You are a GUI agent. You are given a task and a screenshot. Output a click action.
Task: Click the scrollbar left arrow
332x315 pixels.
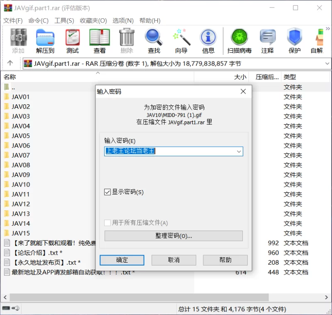[x=5, y=297]
